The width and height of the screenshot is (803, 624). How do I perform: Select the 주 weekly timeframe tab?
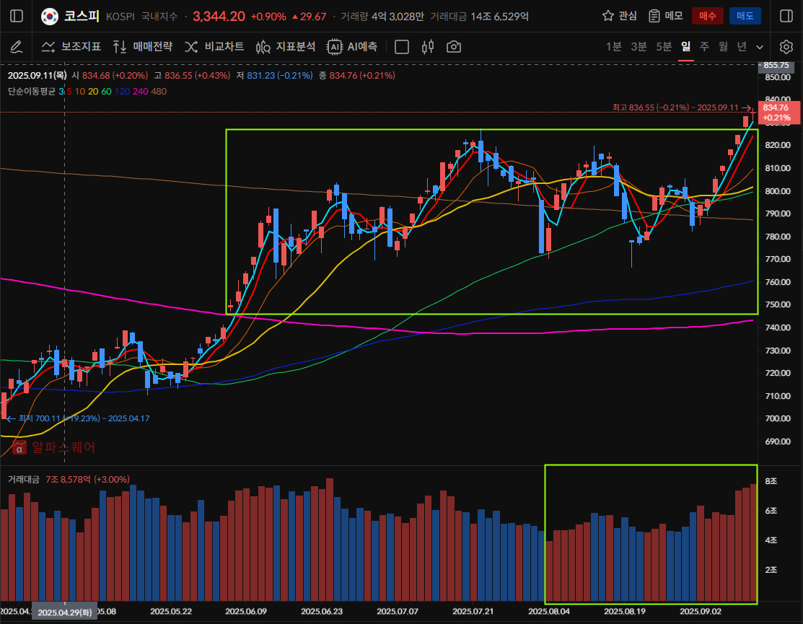click(x=705, y=47)
